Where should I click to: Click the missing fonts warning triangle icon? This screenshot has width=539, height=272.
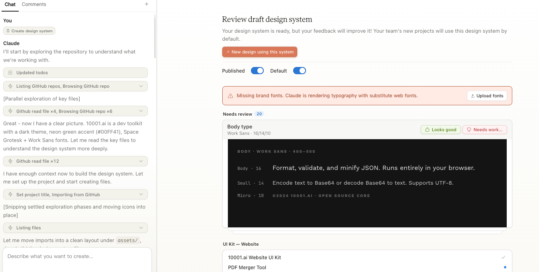tap(230, 96)
